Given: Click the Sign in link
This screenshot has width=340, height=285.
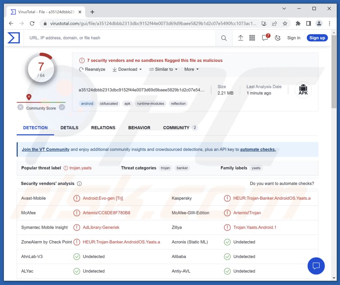Looking at the screenshot, I should [294, 38].
